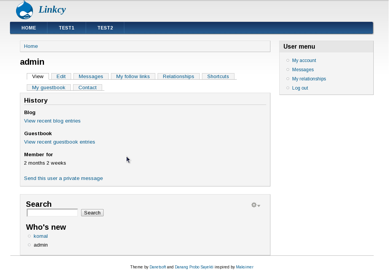
Task: Visit Danang Probo Sayekti footer link
Action: (x=194, y=267)
